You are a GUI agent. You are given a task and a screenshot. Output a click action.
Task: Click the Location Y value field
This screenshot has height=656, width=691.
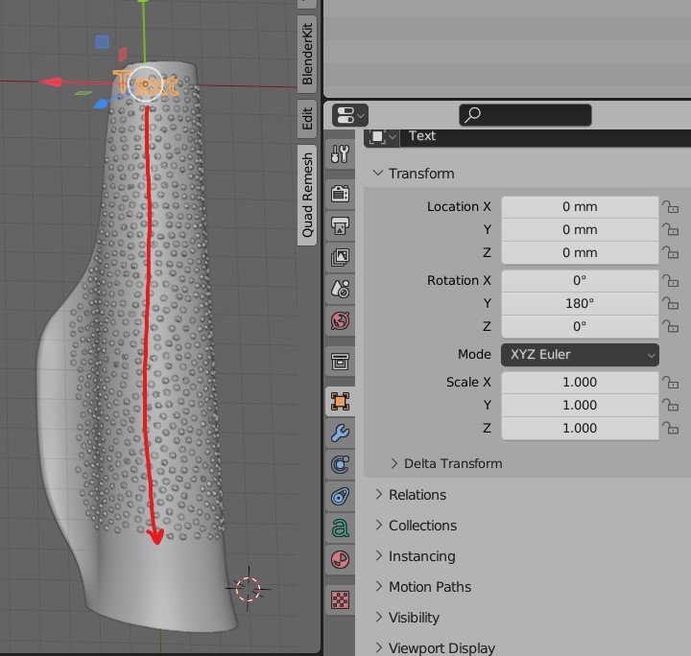pos(580,229)
